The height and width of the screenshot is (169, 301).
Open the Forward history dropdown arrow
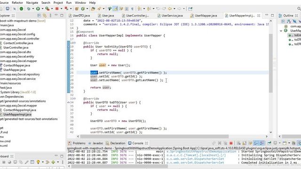tap(184, 8)
